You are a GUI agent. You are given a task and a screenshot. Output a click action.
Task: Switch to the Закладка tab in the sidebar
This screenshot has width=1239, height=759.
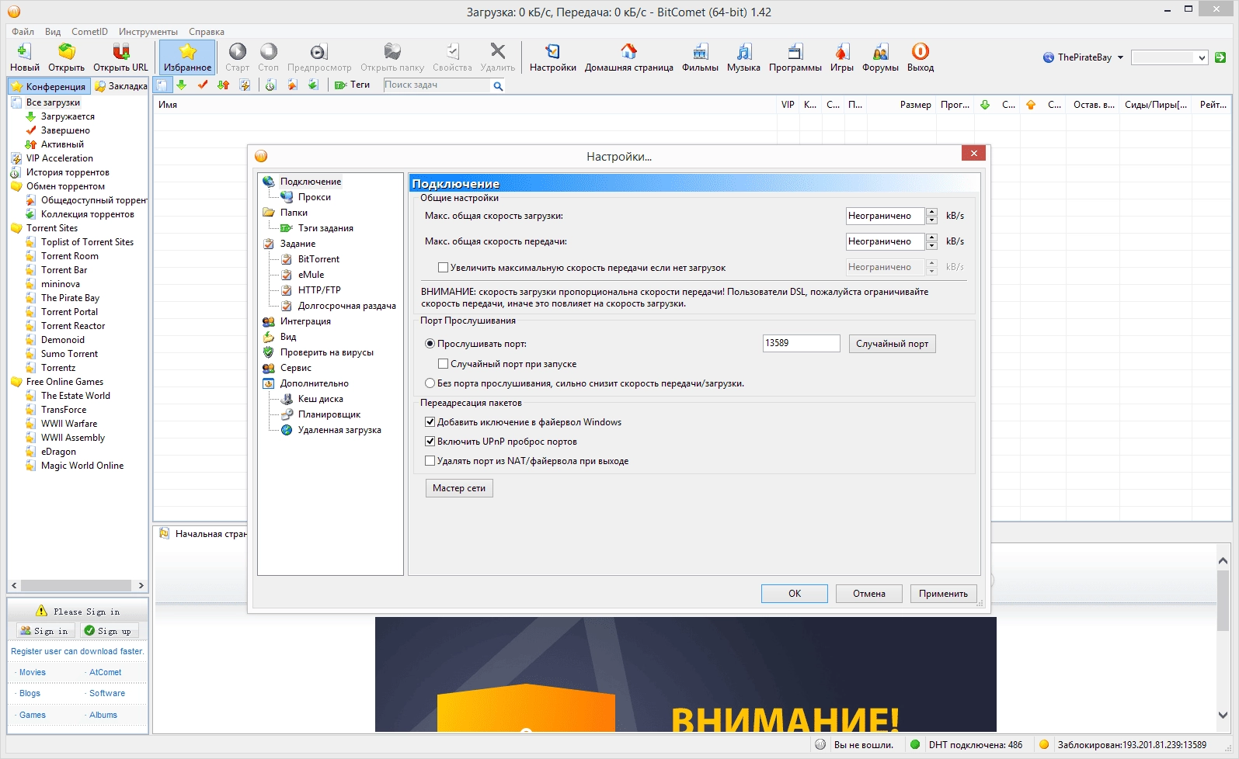pos(120,86)
